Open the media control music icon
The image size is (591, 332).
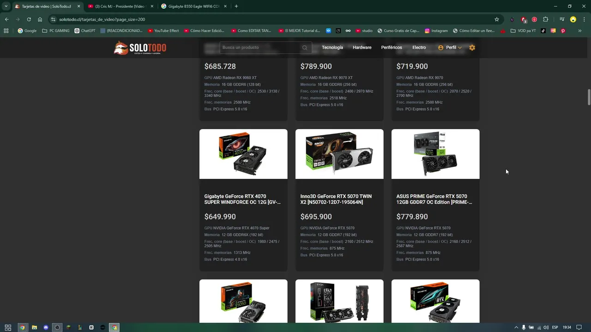pyautogui.click(x=562, y=19)
